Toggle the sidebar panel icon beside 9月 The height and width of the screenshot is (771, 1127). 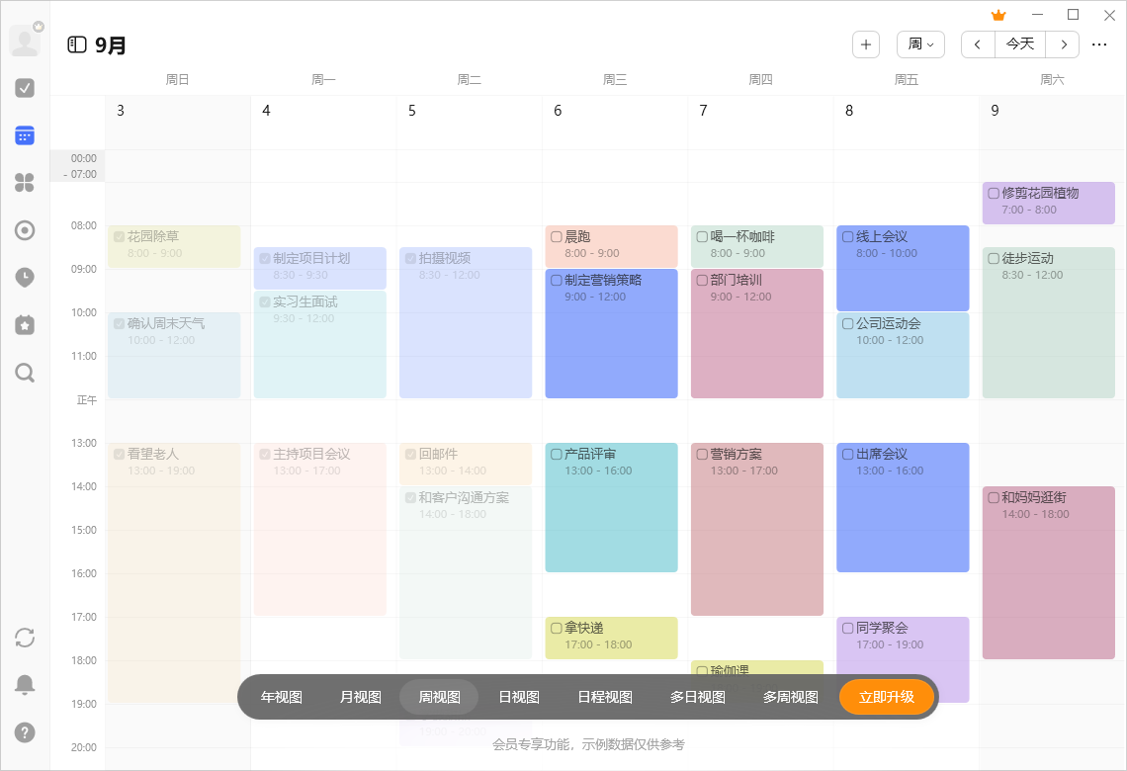(x=77, y=45)
